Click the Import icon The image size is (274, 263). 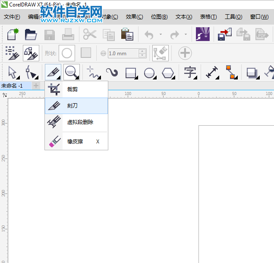point(224,34)
